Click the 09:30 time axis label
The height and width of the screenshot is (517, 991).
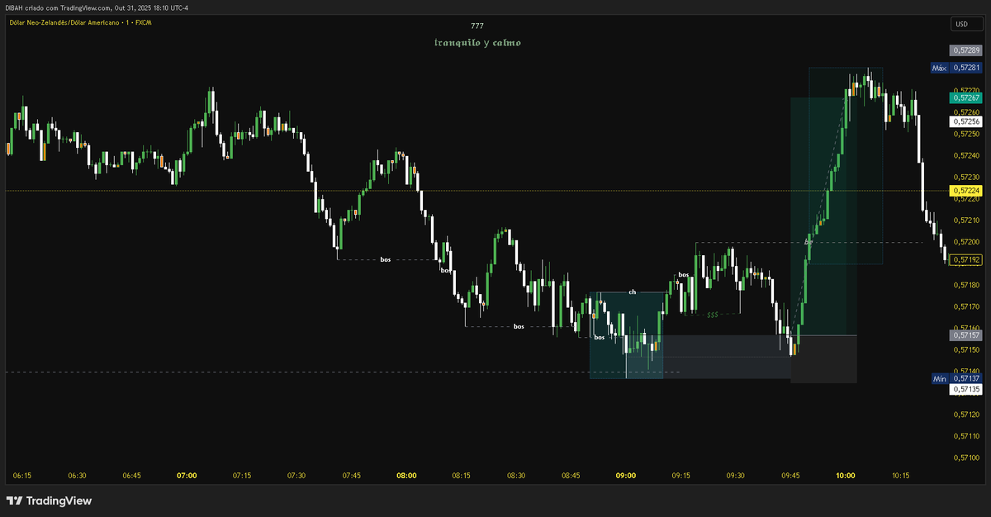click(x=736, y=476)
